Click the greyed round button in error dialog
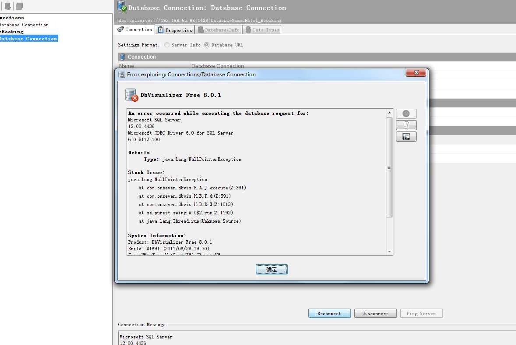 [x=406, y=114]
